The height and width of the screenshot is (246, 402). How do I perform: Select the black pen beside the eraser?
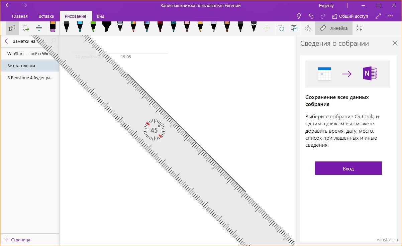[x=66, y=27]
